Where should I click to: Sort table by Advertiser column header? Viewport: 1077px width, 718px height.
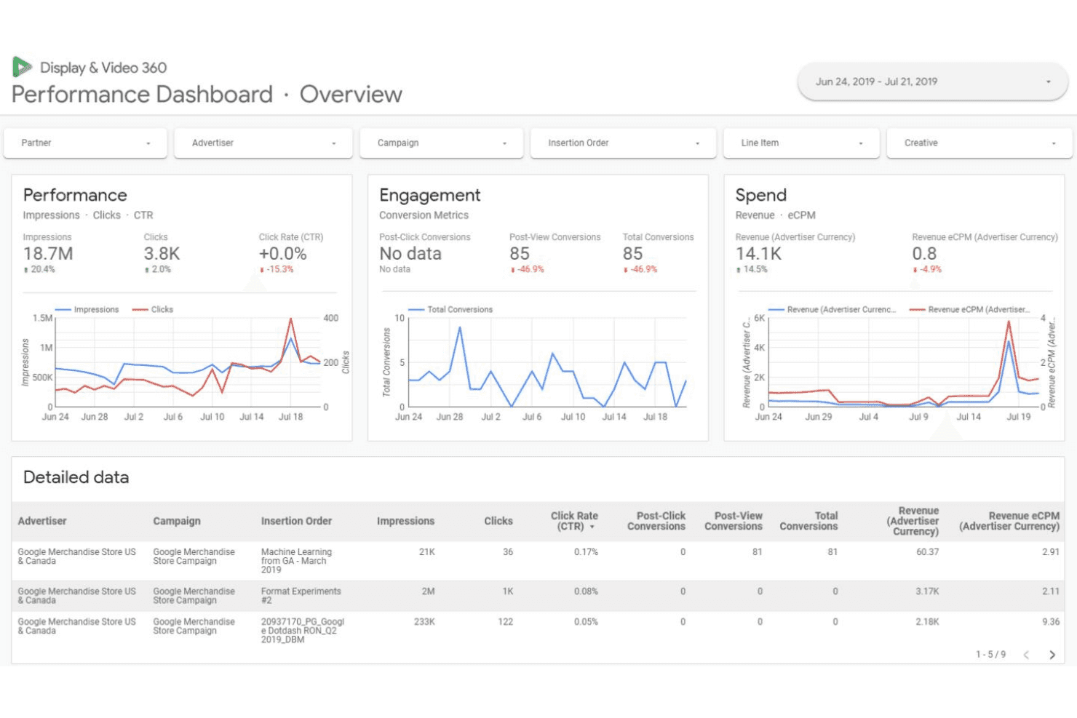click(x=42, y=521)
